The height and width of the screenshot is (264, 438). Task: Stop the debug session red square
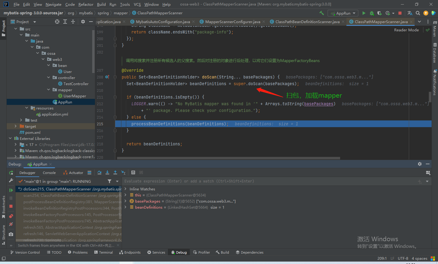point(11,206)
